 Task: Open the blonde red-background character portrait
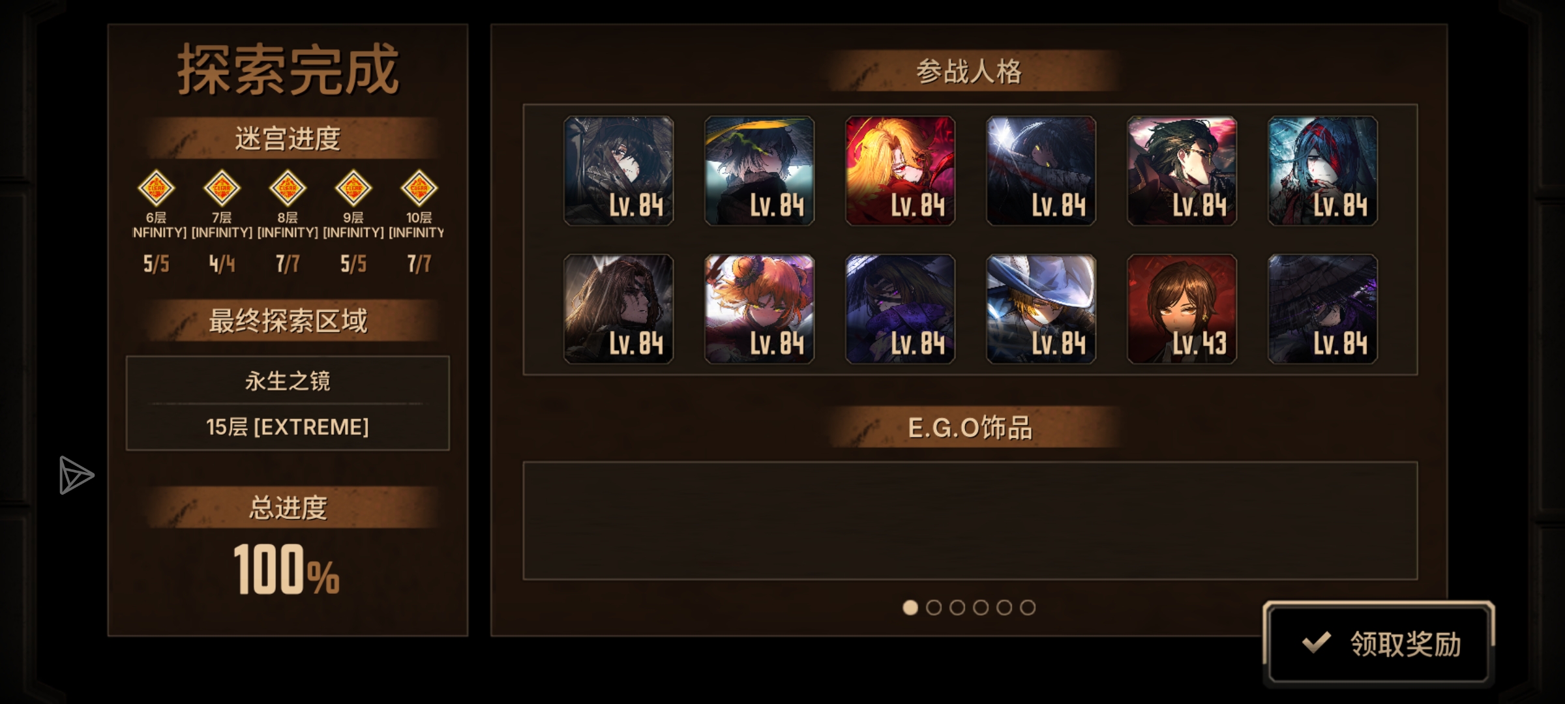click(900, 171)
